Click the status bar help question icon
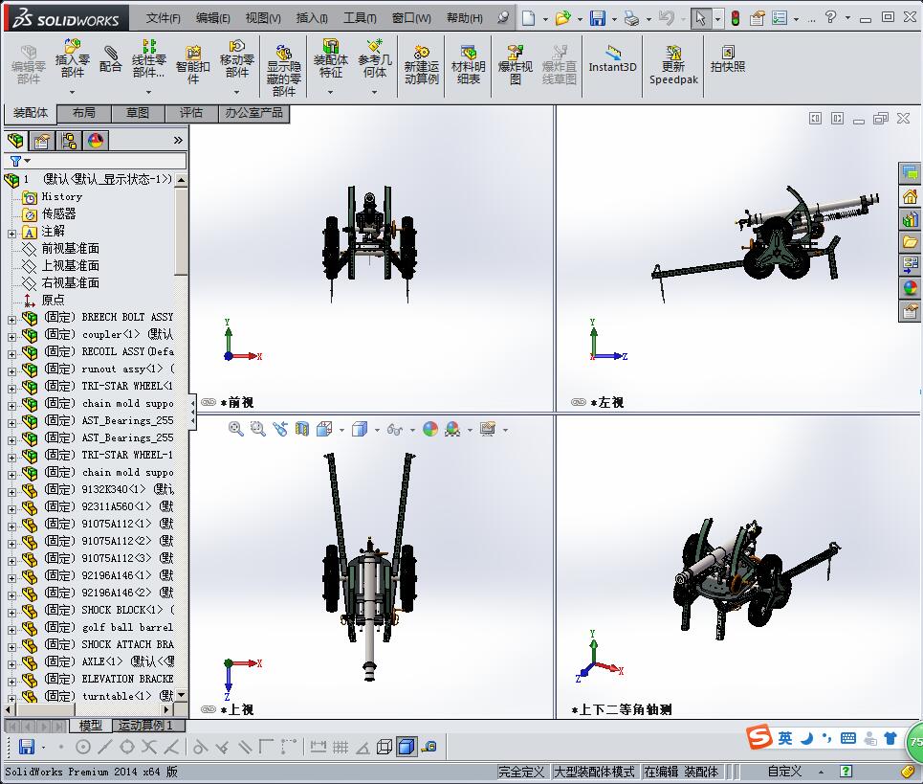The height and width of the screenshot is (784, 923). pos(846,771)
